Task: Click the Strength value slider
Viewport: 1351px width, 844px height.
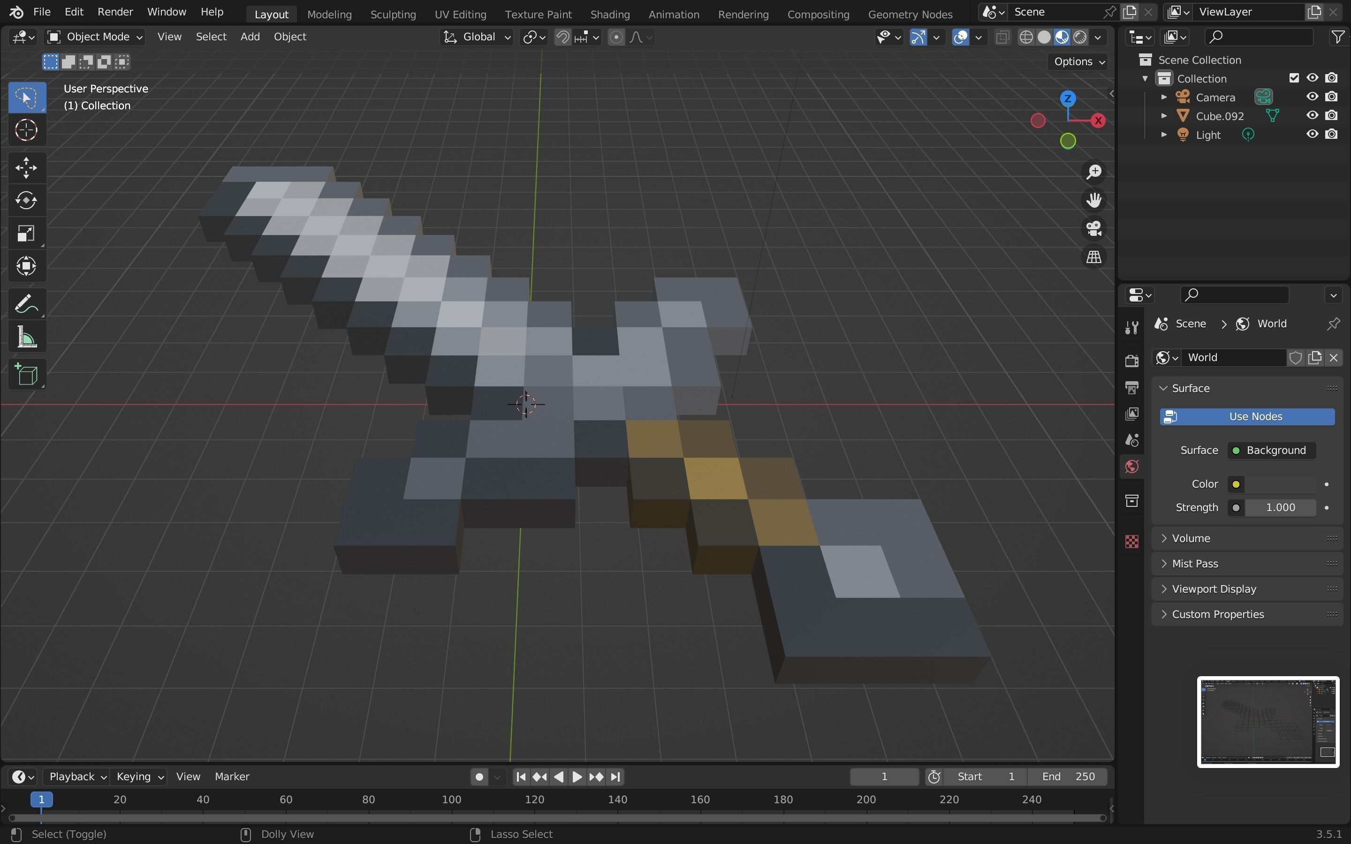Action: point(1280,507)
